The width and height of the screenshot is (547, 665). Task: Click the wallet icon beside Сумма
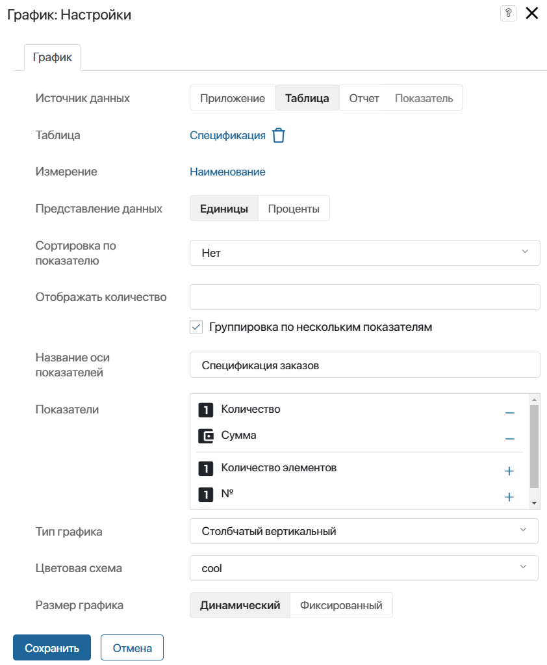click(206, 436)
